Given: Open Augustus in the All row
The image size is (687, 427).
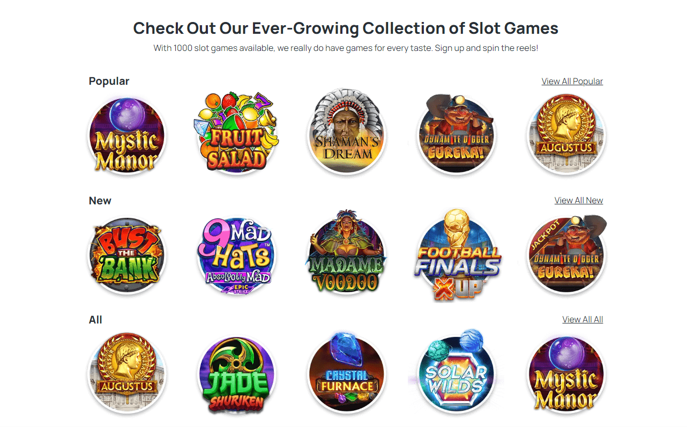Looking at the screenshot, I should [127, 374].
